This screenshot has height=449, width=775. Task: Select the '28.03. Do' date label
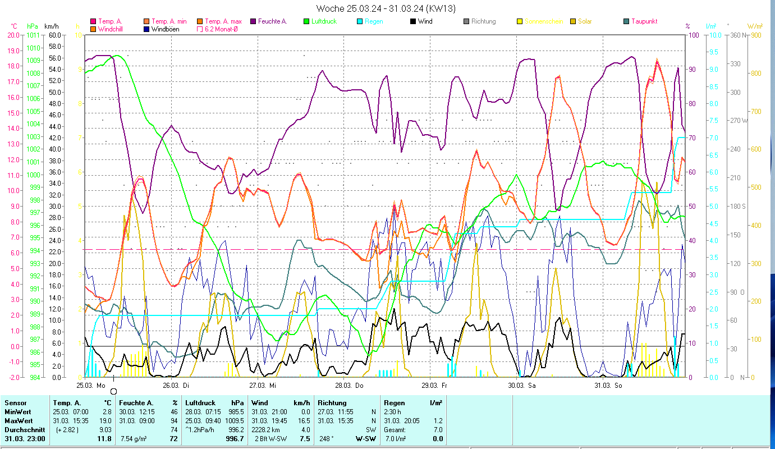click(x=349, y=386)
